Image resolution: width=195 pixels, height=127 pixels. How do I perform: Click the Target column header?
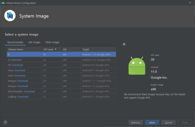(98, 49)
